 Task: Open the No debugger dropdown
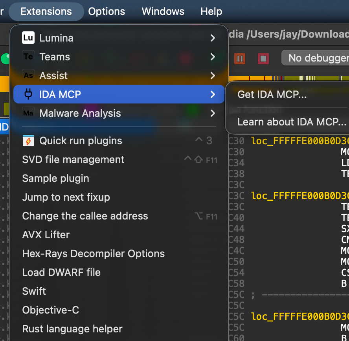pos(315,58)
